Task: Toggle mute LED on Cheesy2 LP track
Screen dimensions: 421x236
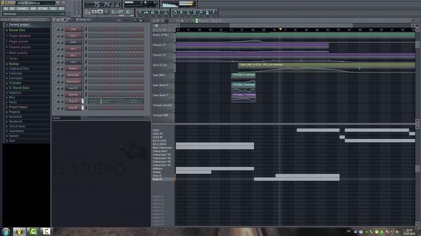Action: click(173, 61)
